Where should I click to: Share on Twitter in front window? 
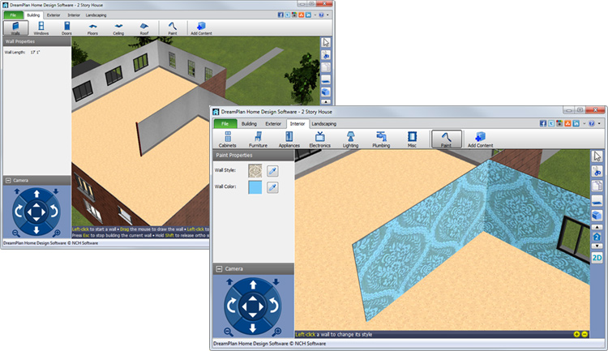pos(551,123)
